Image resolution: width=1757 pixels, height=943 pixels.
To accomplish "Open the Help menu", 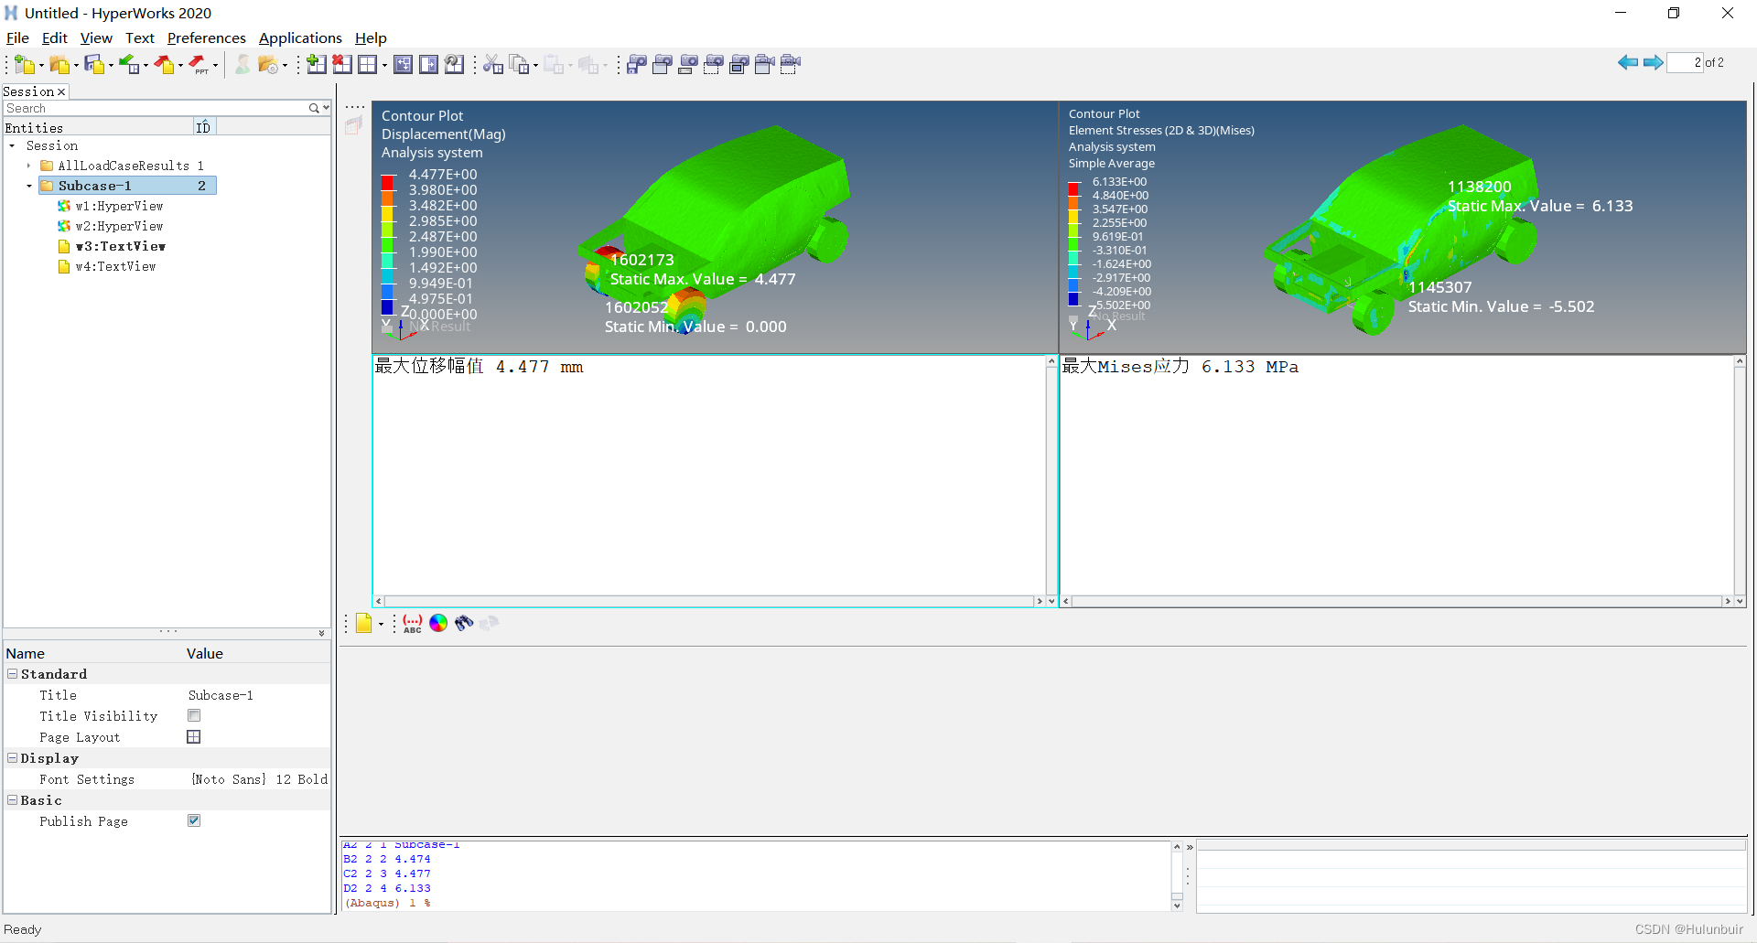I will pos(371,38).
